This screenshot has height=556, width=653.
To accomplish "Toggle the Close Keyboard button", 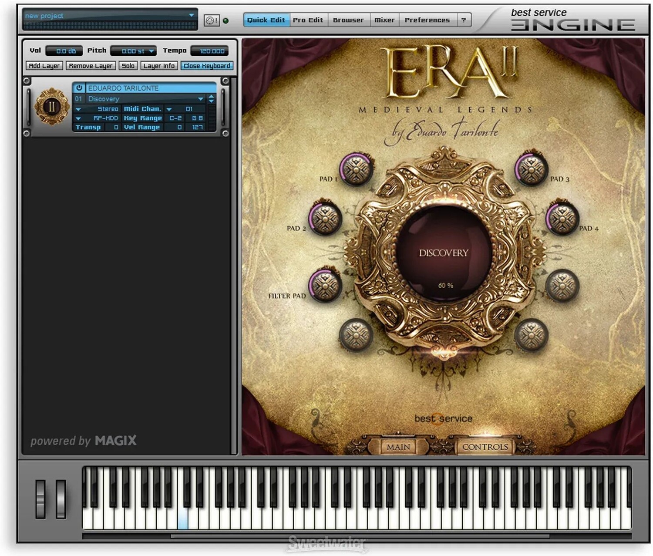I will (x=207, y=66).
